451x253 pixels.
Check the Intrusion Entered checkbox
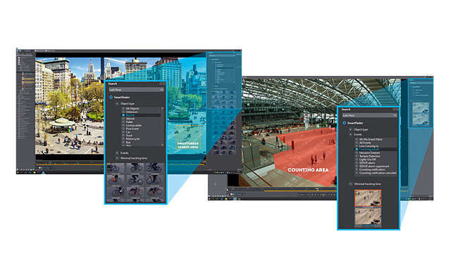click(357, 153)
